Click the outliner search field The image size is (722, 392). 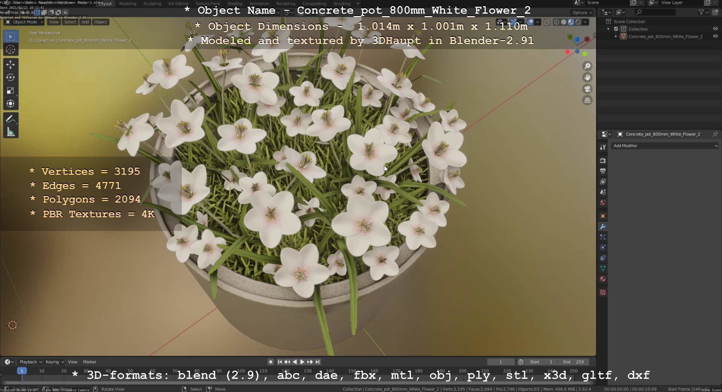point(655,12)
